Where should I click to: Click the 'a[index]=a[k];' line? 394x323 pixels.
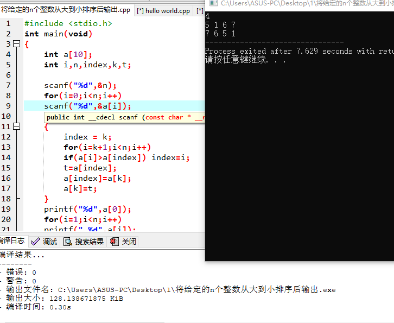click(x=97, y=178)
